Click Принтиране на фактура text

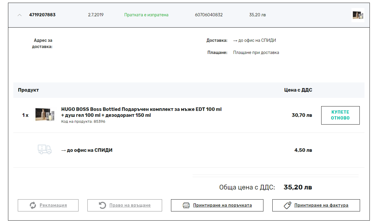[321, 205]
